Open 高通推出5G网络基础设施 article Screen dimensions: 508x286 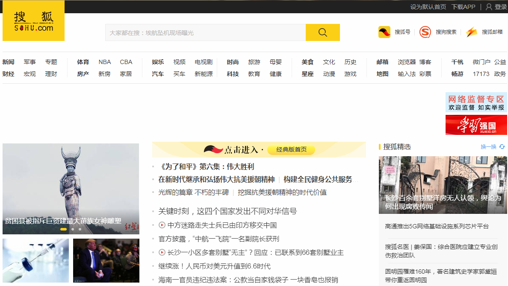pos(437,226)
